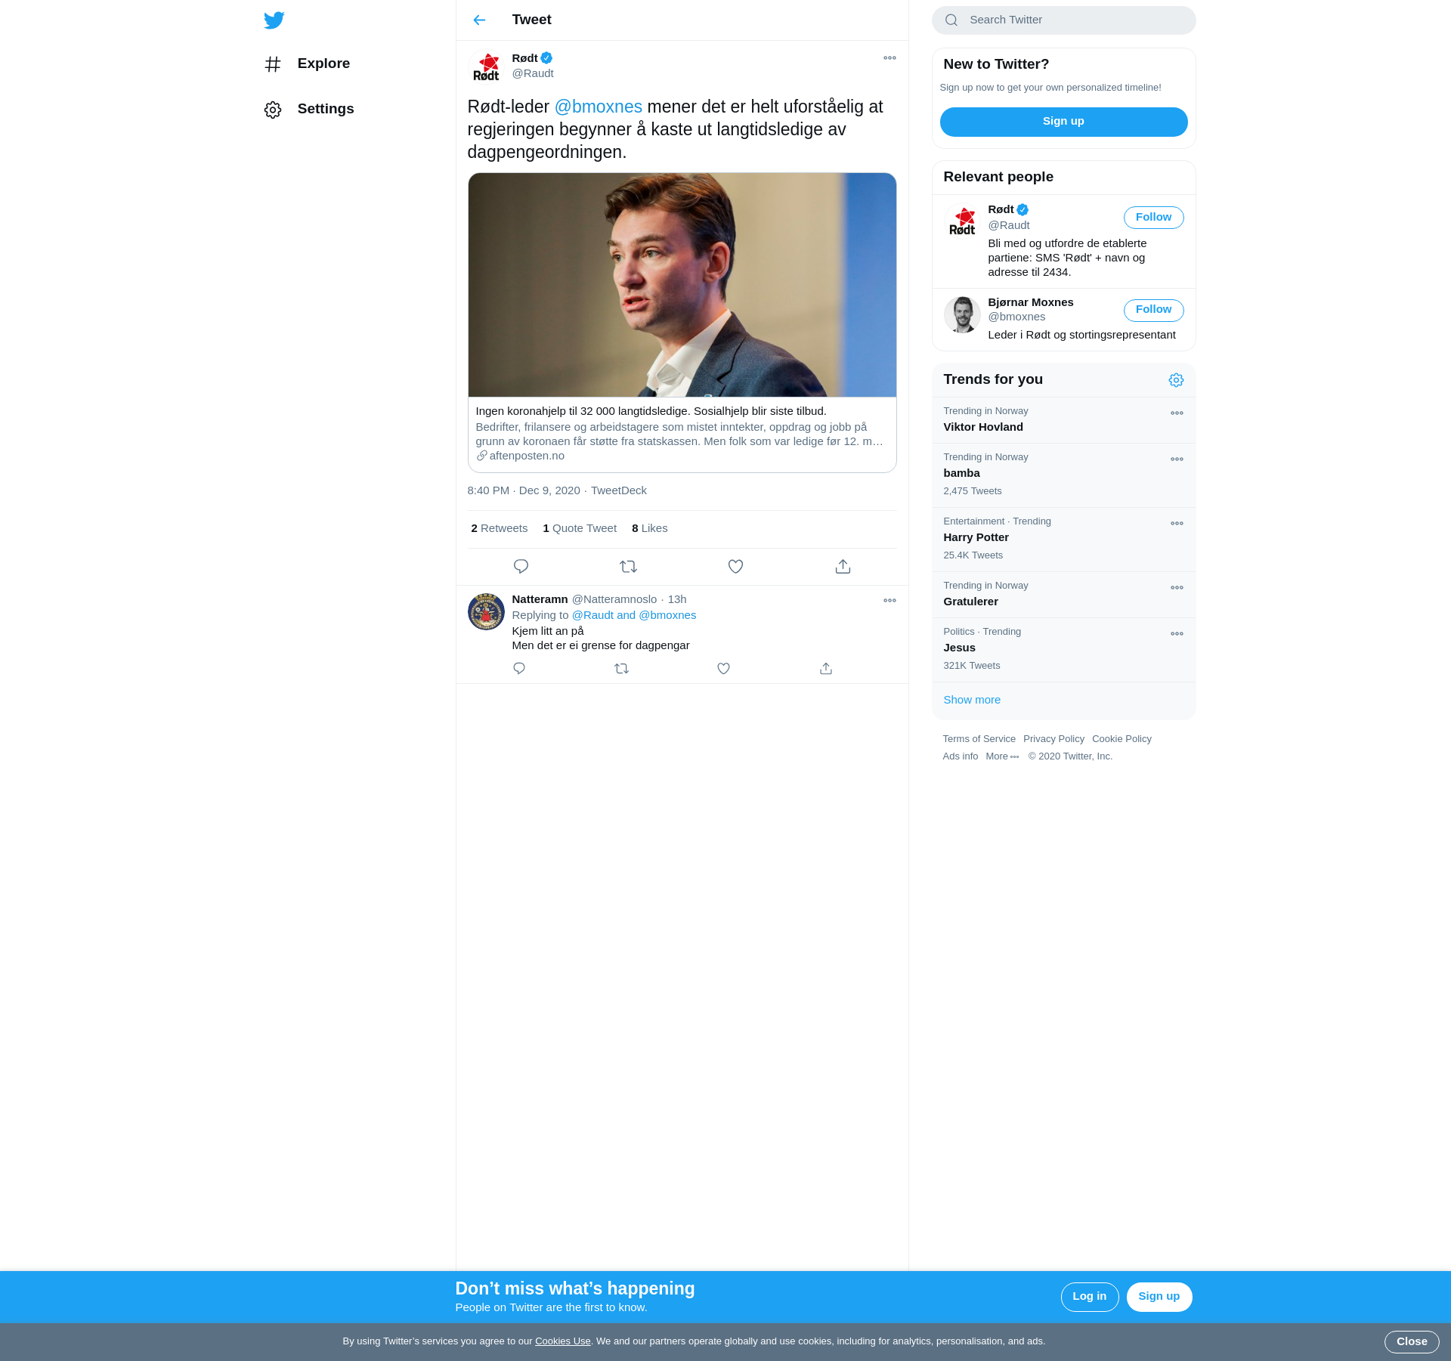This screenshot has height=1361, width=1451.
Task: View the 8 Likes list
Action: [650, 528]
